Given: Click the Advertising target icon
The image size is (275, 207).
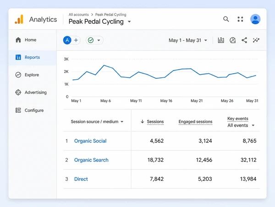Looking at the screenshot, I should pos(18,93).
